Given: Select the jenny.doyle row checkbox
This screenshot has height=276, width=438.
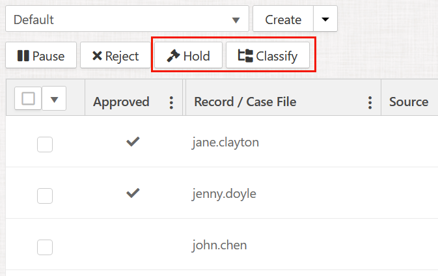Looking at the screenshot, I should click(x=45, y=195).
